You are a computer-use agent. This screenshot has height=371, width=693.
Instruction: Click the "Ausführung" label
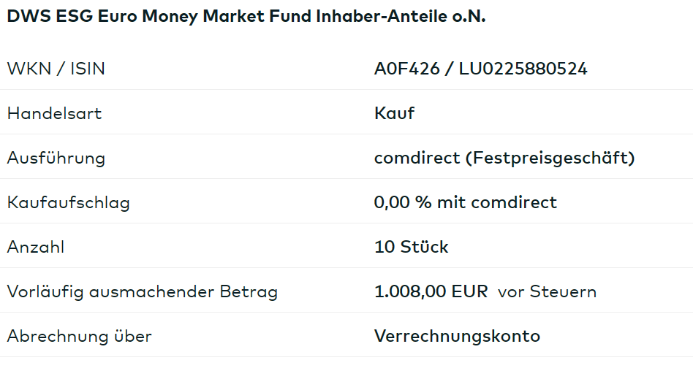click(x=56, y=158)
